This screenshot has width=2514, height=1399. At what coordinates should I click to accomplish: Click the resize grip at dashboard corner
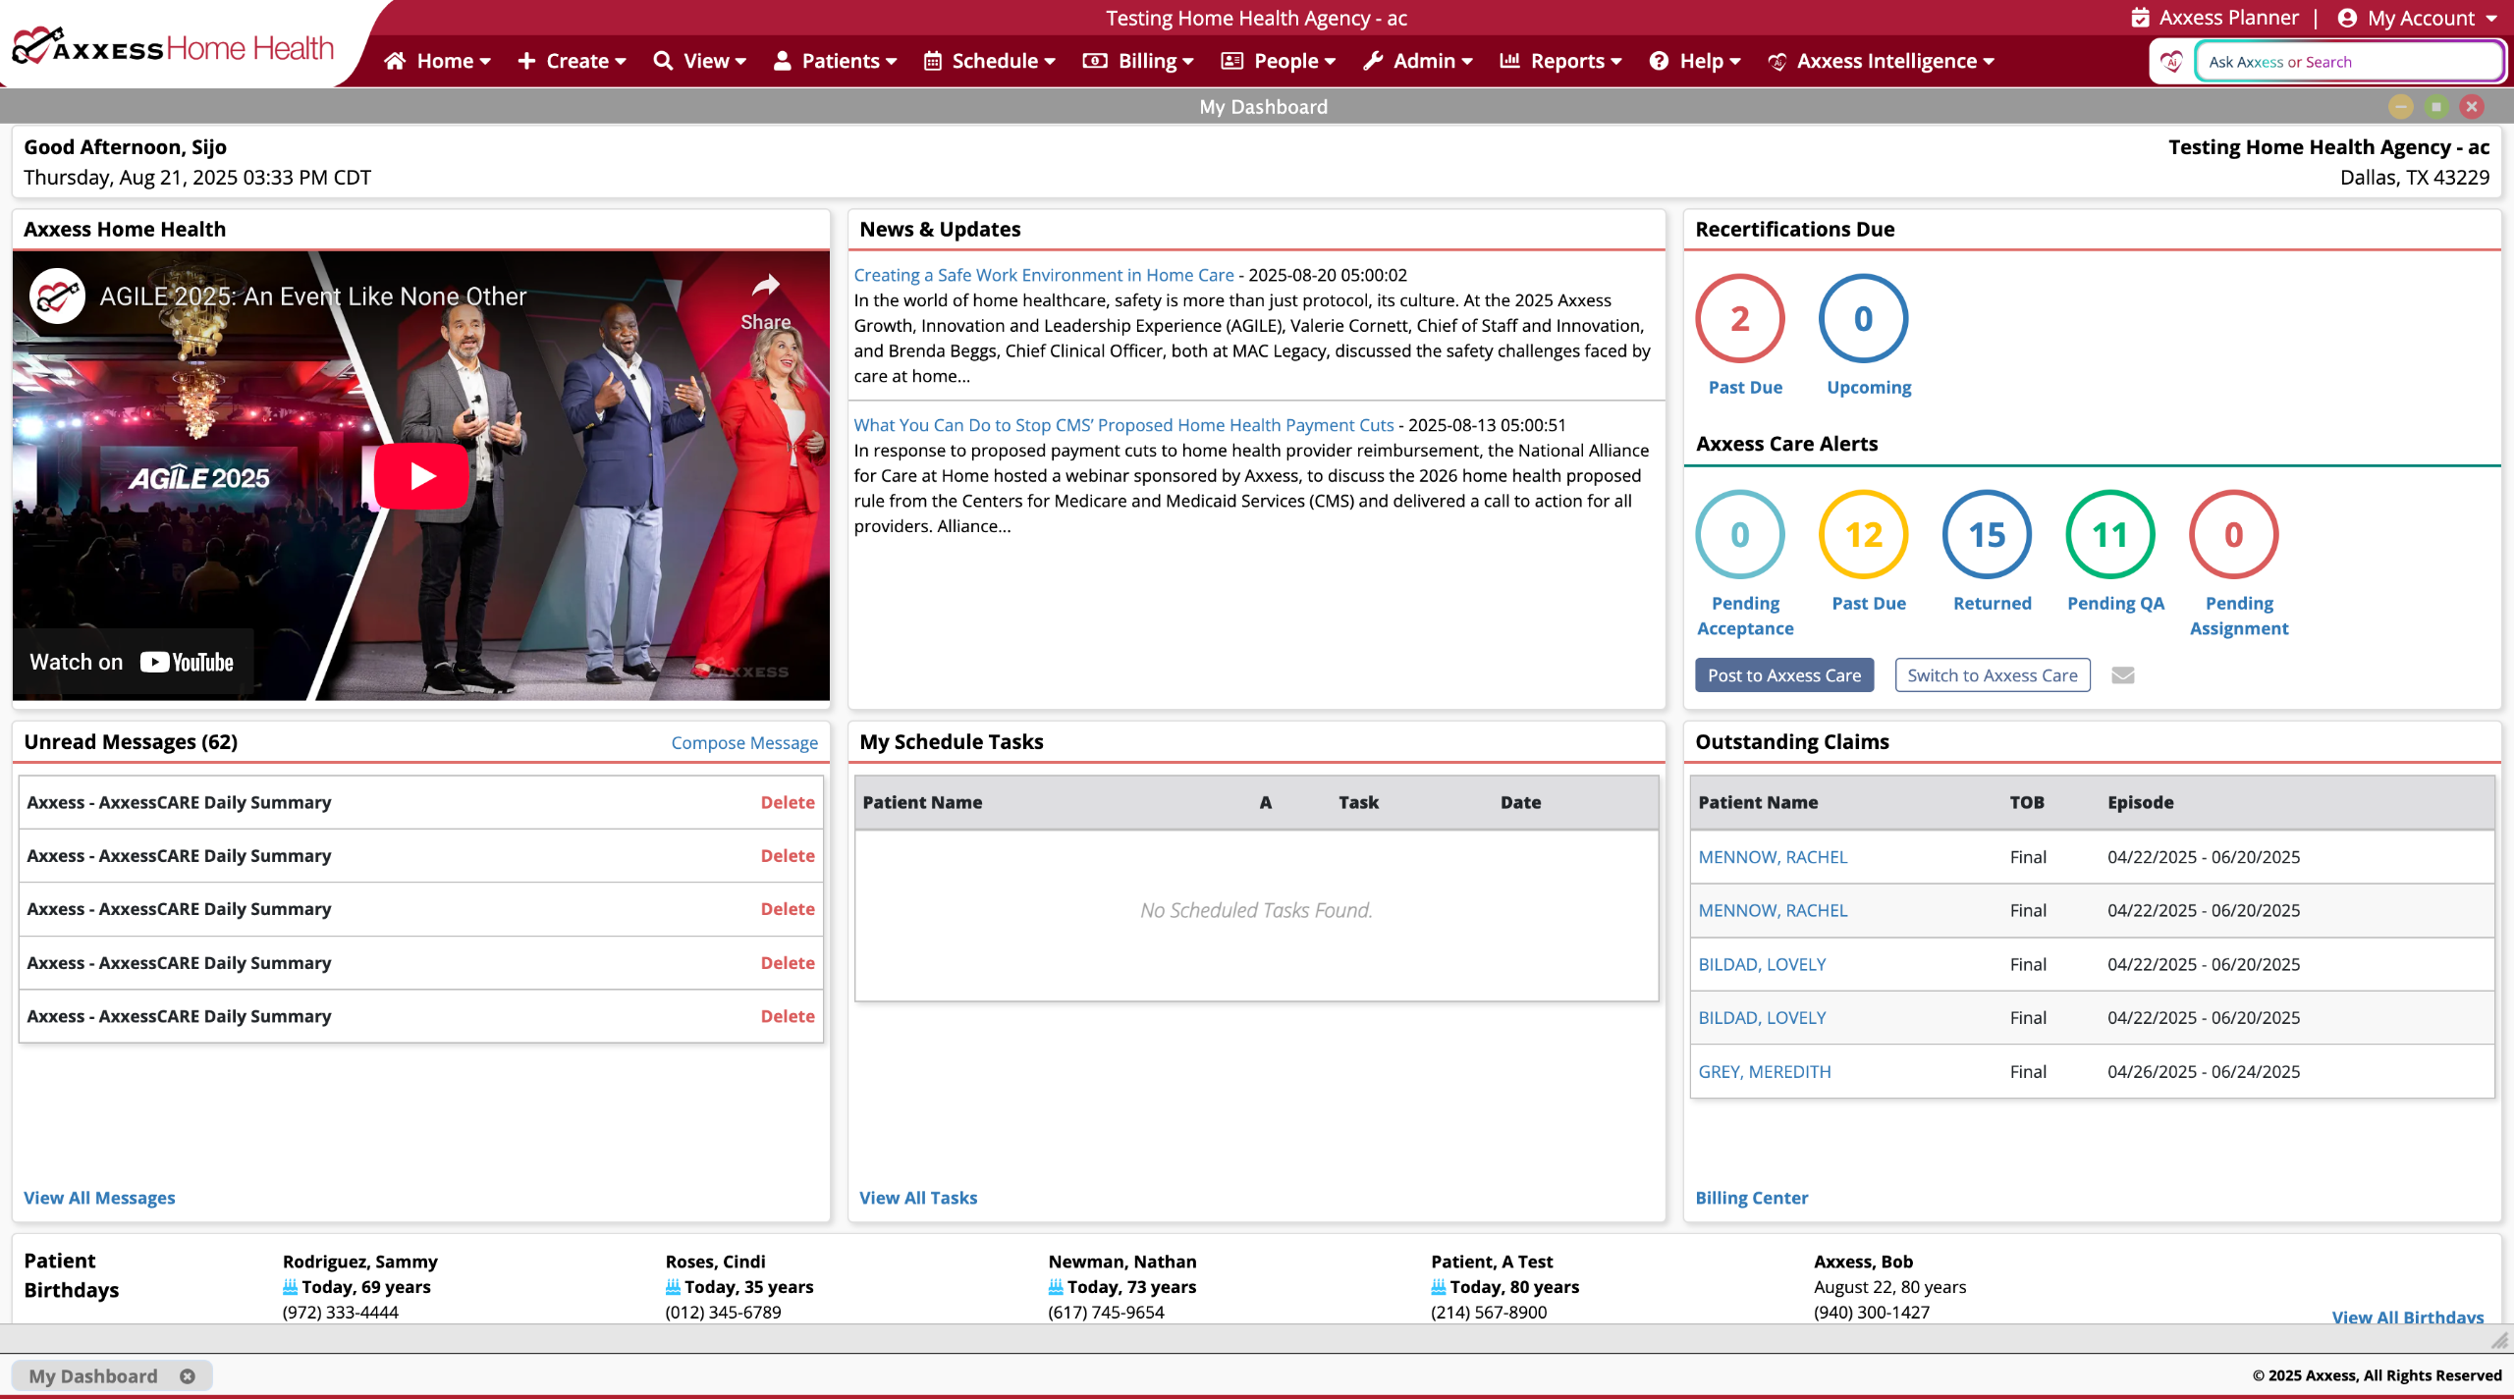pyautogui.click(x=2499, y=1339)
